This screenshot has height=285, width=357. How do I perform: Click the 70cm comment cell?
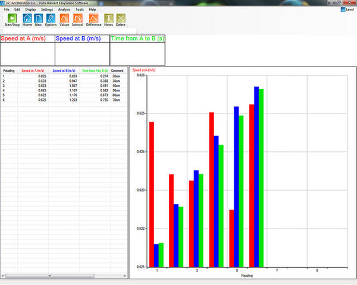[117, 100]
